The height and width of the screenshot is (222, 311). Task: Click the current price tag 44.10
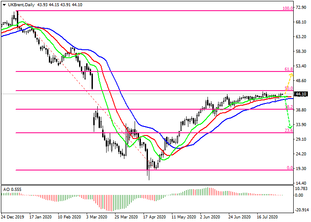click(301, 94)
